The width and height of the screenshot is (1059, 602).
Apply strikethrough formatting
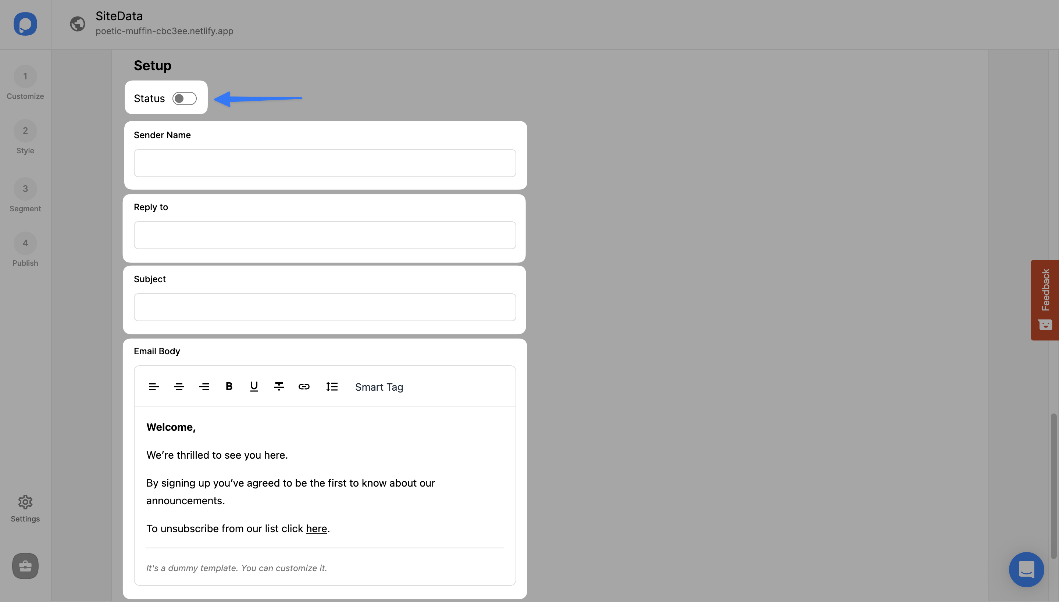point(279,386)
